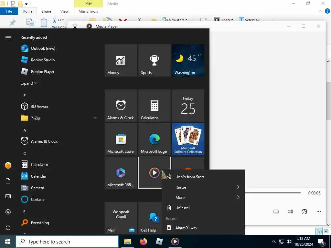The image size is (331, 248).
Task: Jump to the letter A section header
Action: (x=25, y=130)
